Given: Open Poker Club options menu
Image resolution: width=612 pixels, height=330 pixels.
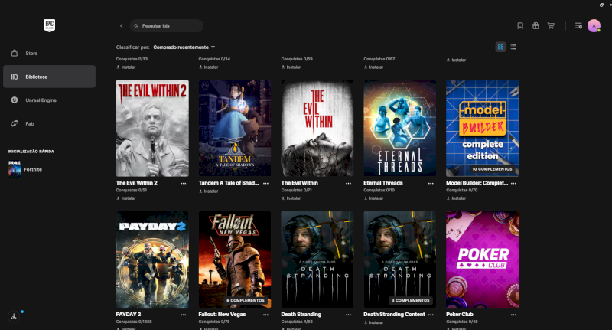Looking at the screenshot, I should 513,315.
